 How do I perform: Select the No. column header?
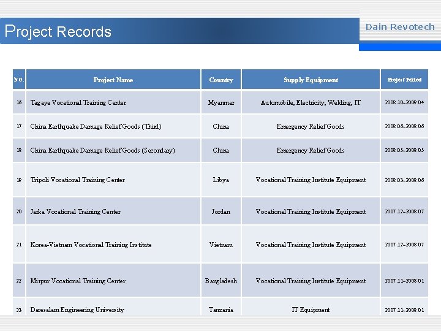click(19, 80)
